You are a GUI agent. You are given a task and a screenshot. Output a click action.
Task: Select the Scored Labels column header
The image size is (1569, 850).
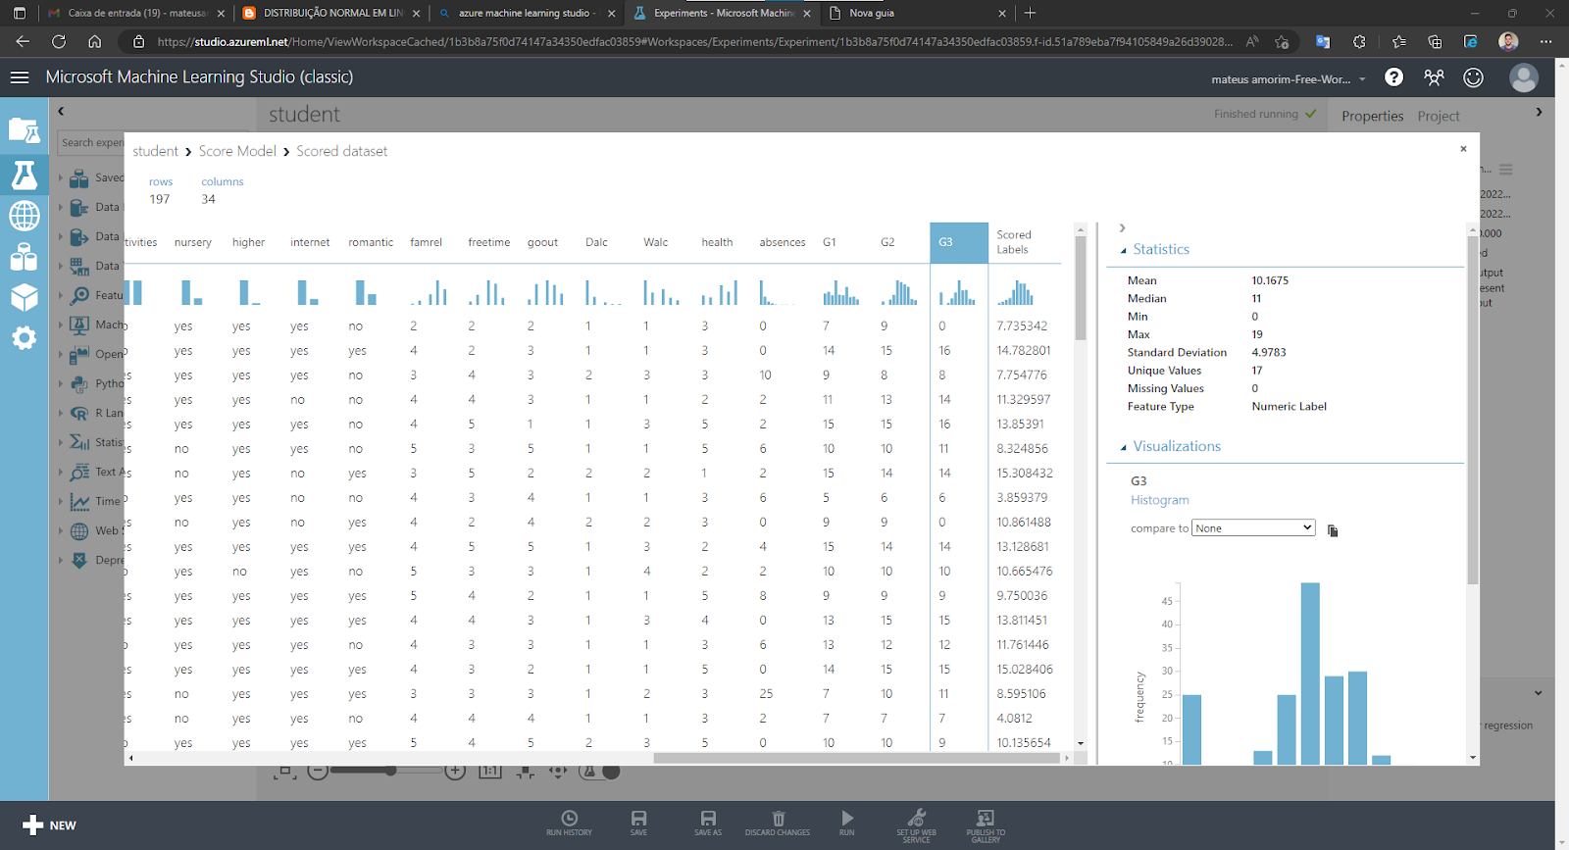point(1025,242)
